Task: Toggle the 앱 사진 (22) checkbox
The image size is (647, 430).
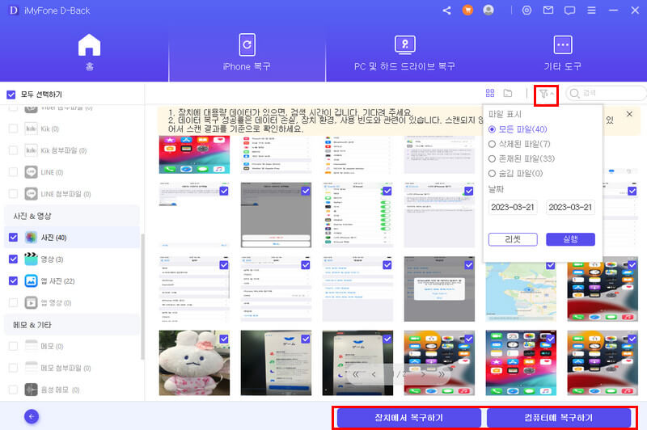Action: 13,280
